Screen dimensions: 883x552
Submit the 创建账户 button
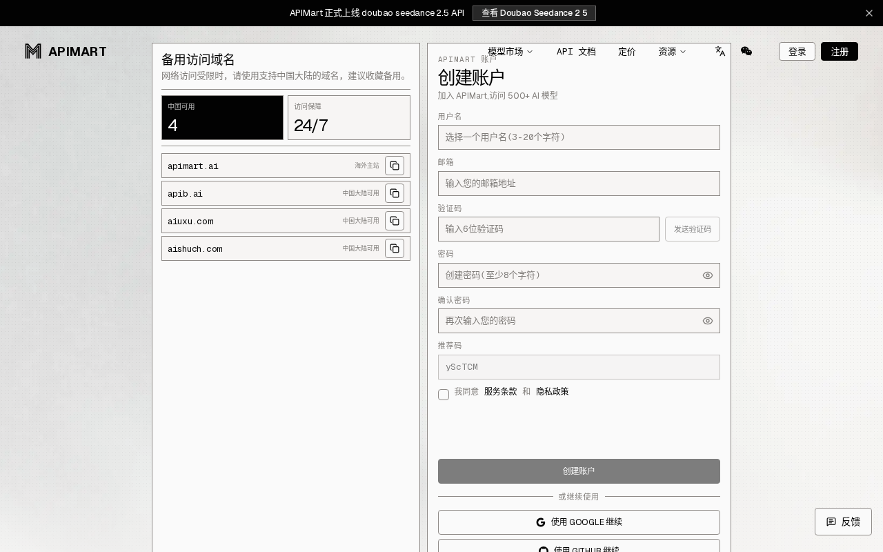[x=579, y=471]
